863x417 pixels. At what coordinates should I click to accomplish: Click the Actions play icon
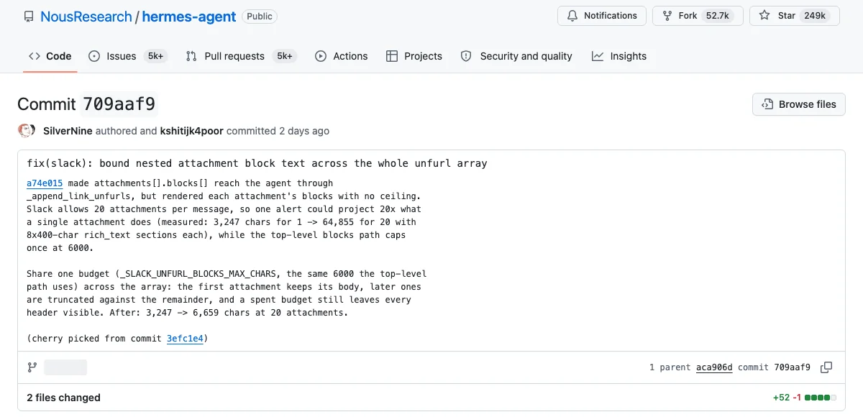(x=321, y=56)
